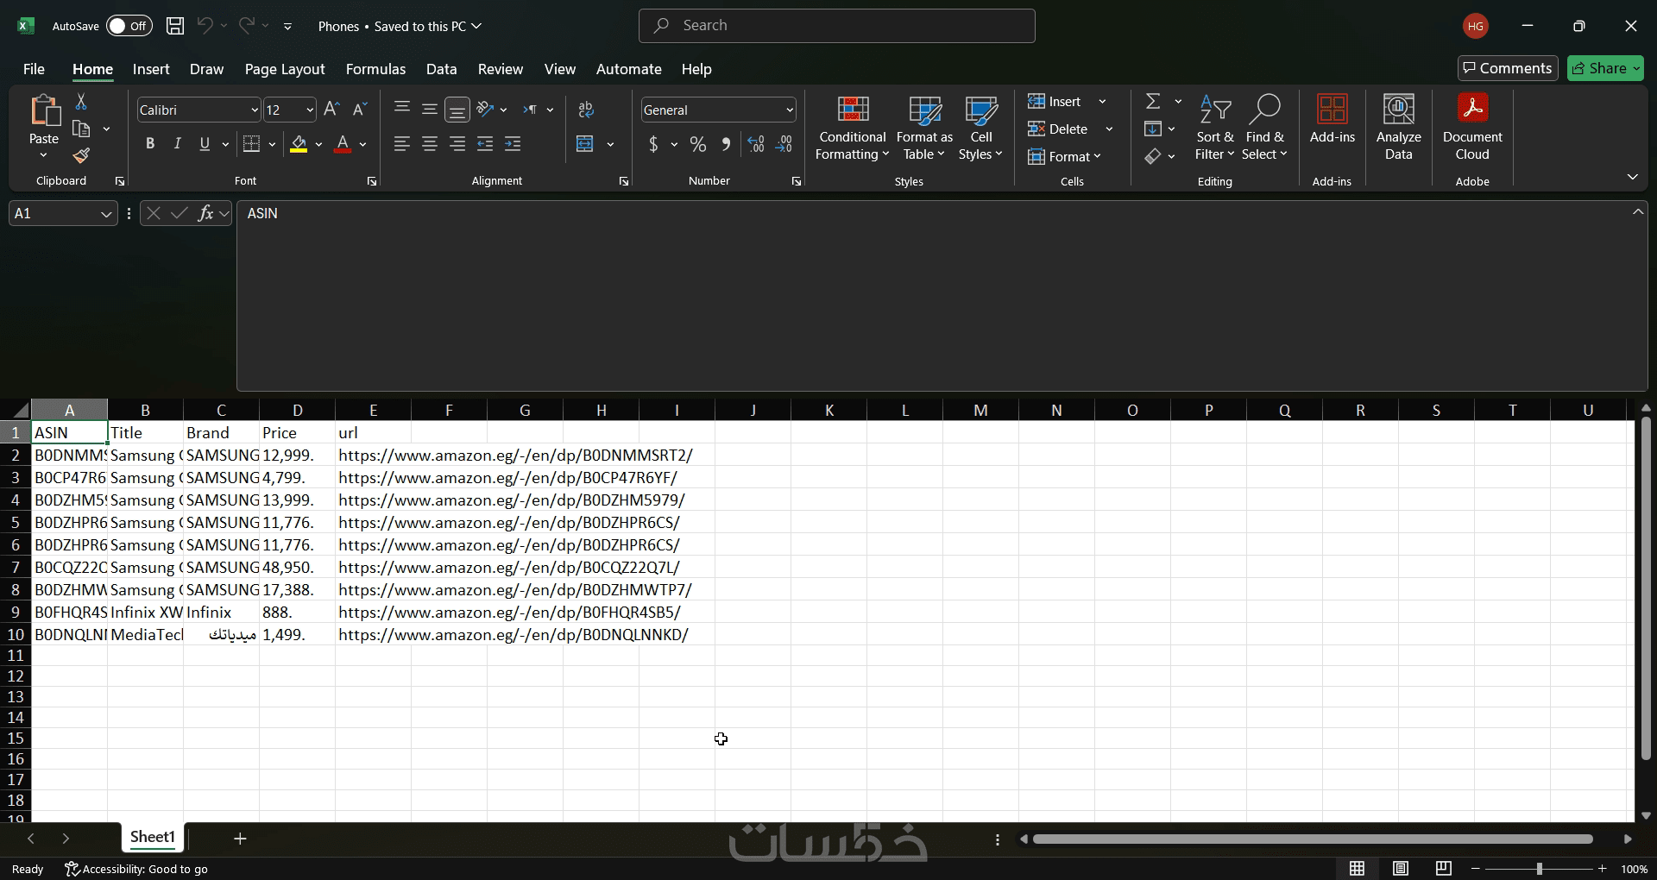Open Analyze Data tool
Viewport: 1657px width, 880px height.
pos(1399,128)
